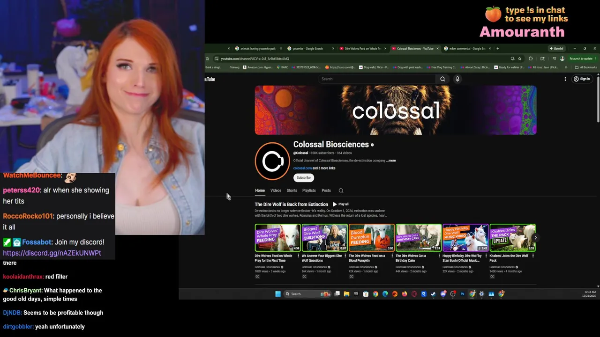Image resolution: width=600 pixels, height=337 pixels.
Task: Click the address bar URL
Action: [x=255, y=59]
